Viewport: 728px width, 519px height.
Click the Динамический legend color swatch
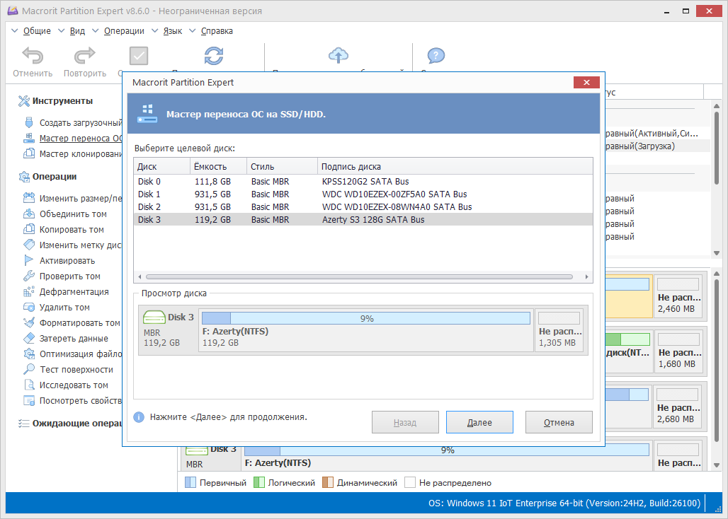coord(328,482)
